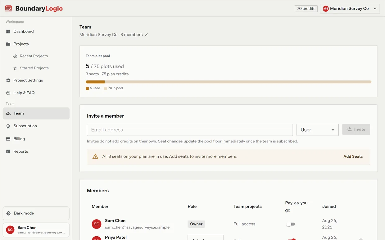Click the Team projects column header
385x240 pixels.
(x=247, y=207)
